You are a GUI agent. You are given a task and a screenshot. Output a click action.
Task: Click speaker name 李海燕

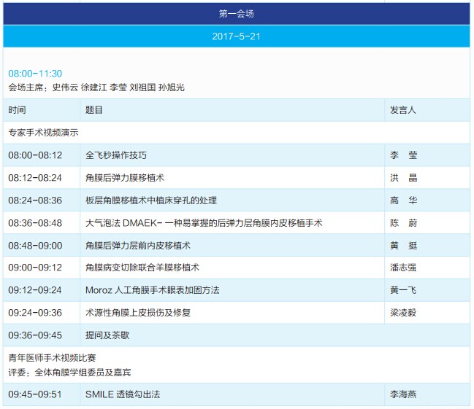(x=403, y=394)
